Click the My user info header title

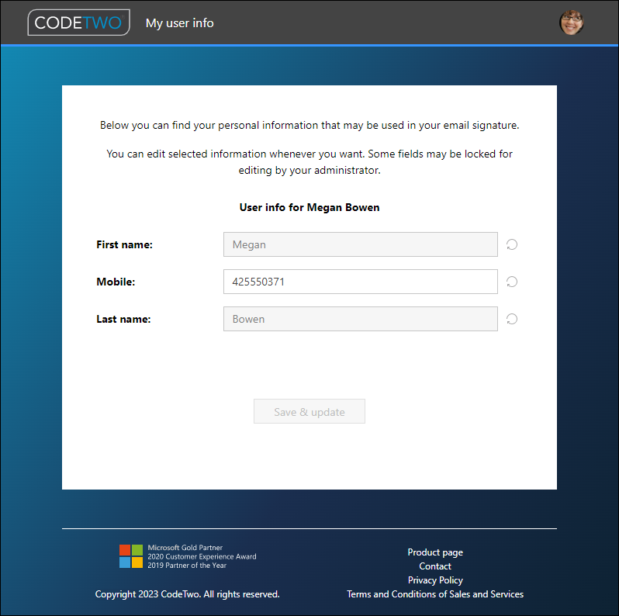click(x=180, y=23)
